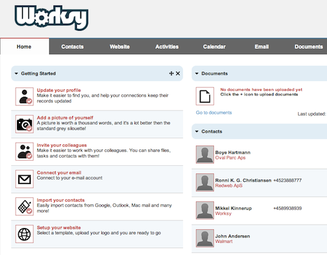Click the Update your profile person icon
The width and height of the screenshot is (327, 255).
[25, 97]
